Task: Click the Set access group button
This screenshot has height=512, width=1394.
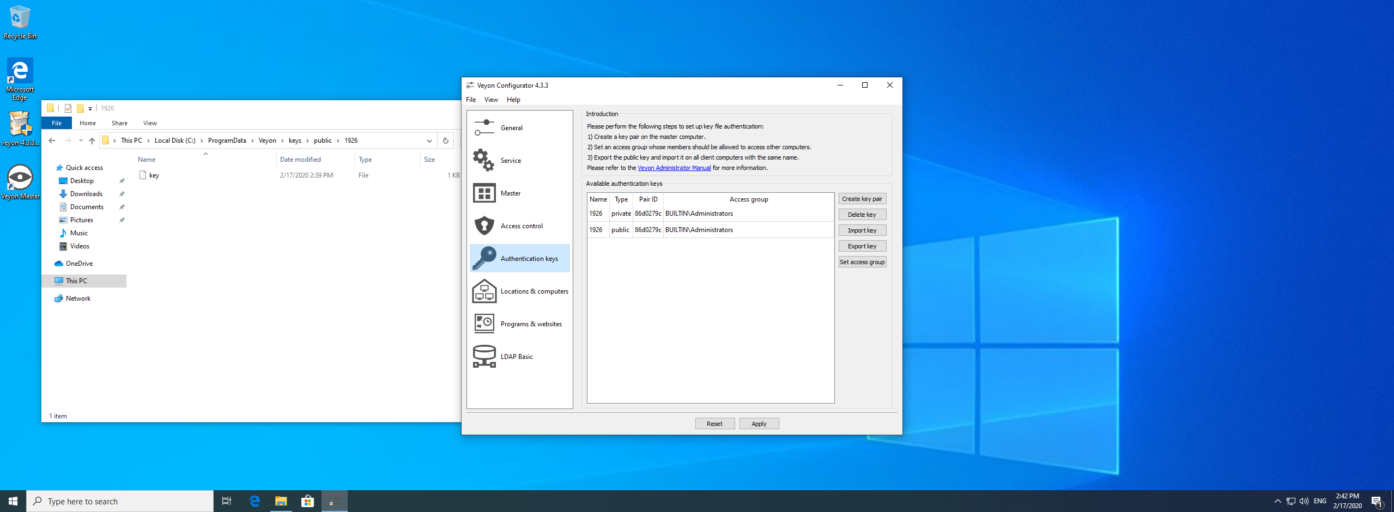Action: 862,262
